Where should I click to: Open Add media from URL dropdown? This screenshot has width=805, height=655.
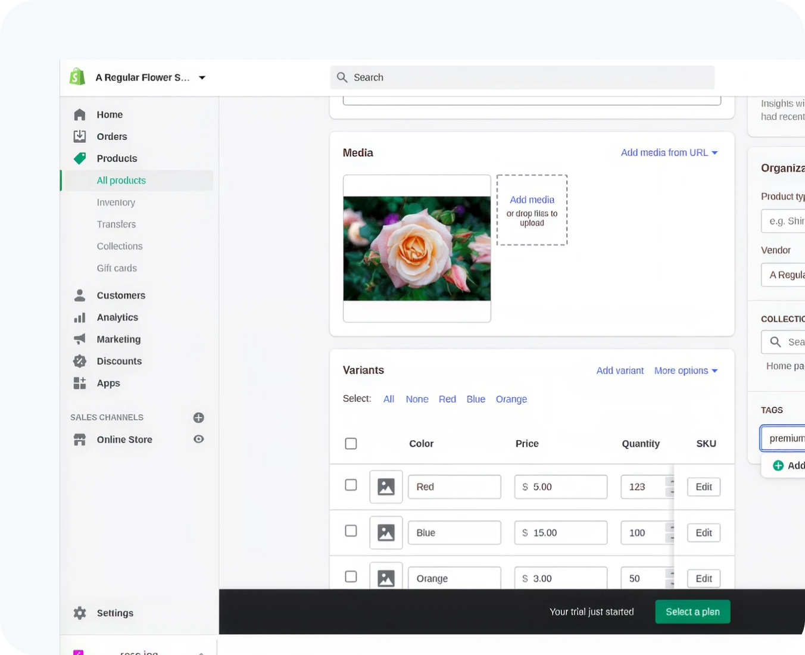tap(669, 152)
